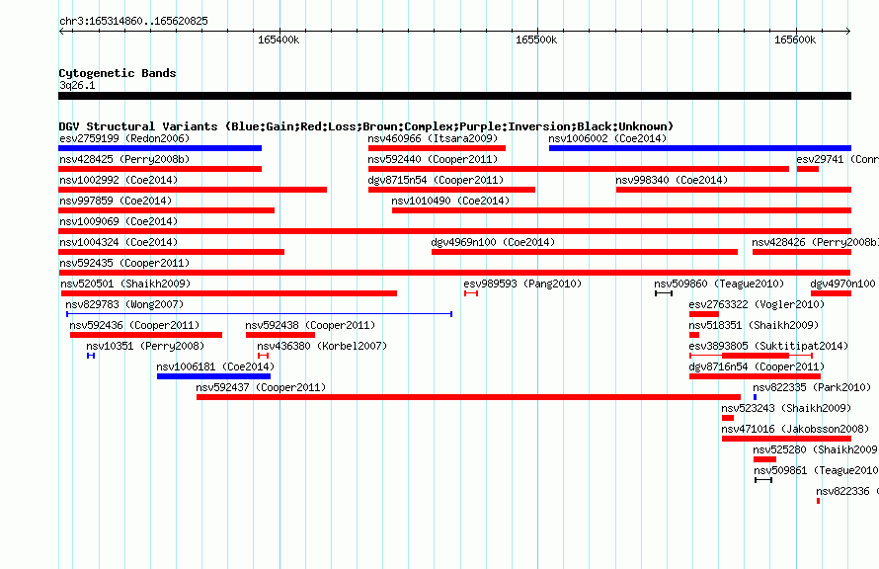This screenshot has height=569, width=879.
Task: Open nsv10351 (Perry2008) variant
Action: coord(145,346)
